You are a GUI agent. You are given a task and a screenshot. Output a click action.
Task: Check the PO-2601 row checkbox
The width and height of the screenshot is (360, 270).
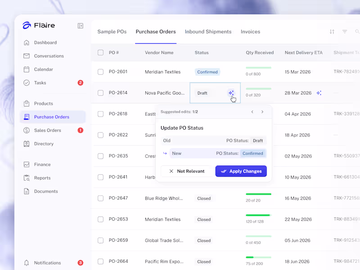click(x=100, y=72)
